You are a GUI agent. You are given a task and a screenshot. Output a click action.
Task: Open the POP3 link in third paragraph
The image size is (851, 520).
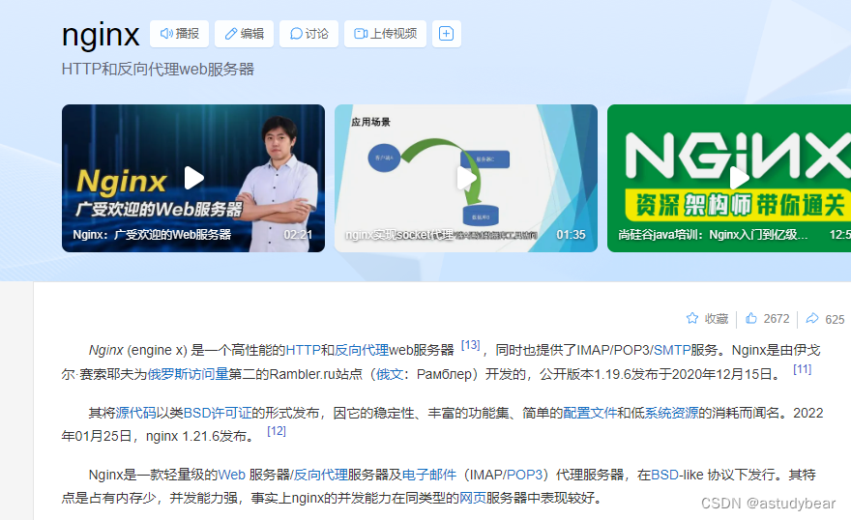[524, 475]
